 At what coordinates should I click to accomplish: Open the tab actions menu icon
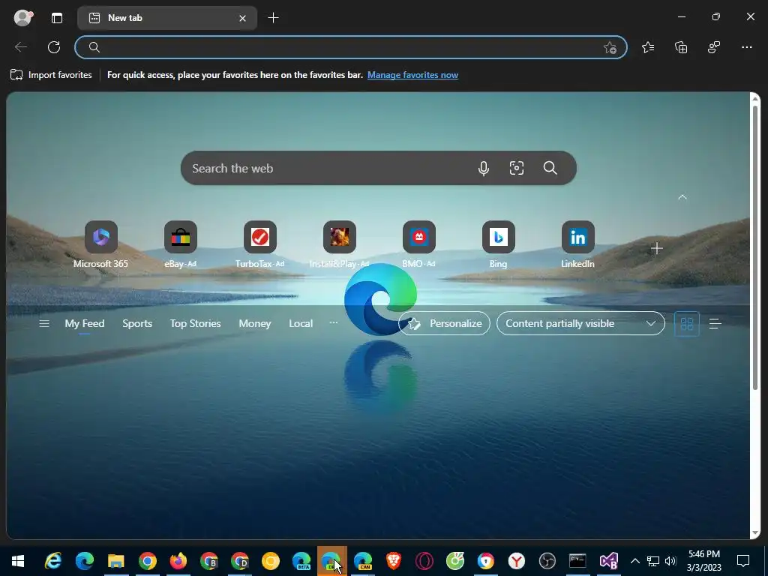[x=57, y=18]
